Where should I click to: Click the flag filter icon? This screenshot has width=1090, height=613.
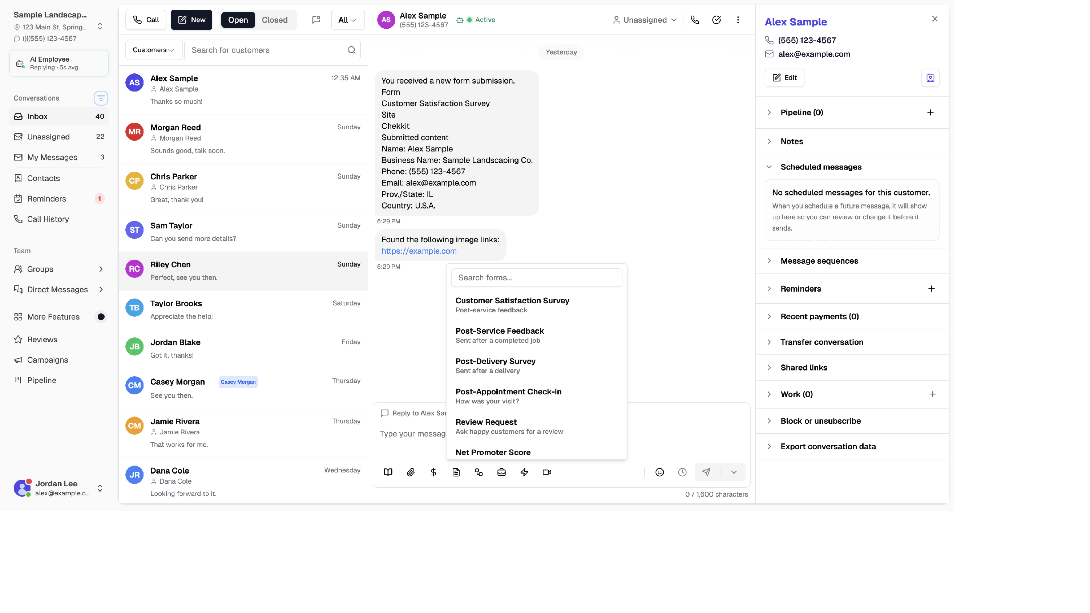316,20
